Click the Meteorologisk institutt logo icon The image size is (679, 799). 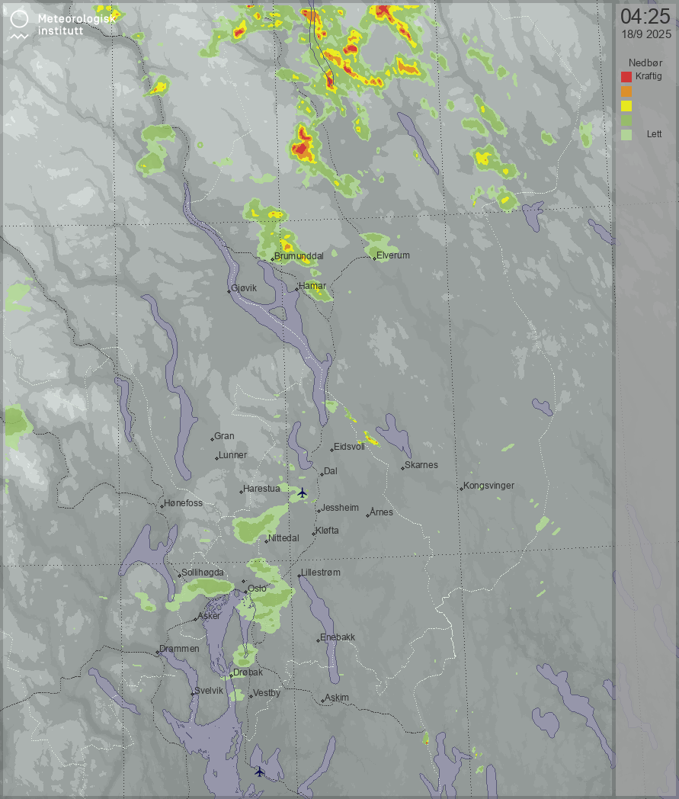coord(19,25)
